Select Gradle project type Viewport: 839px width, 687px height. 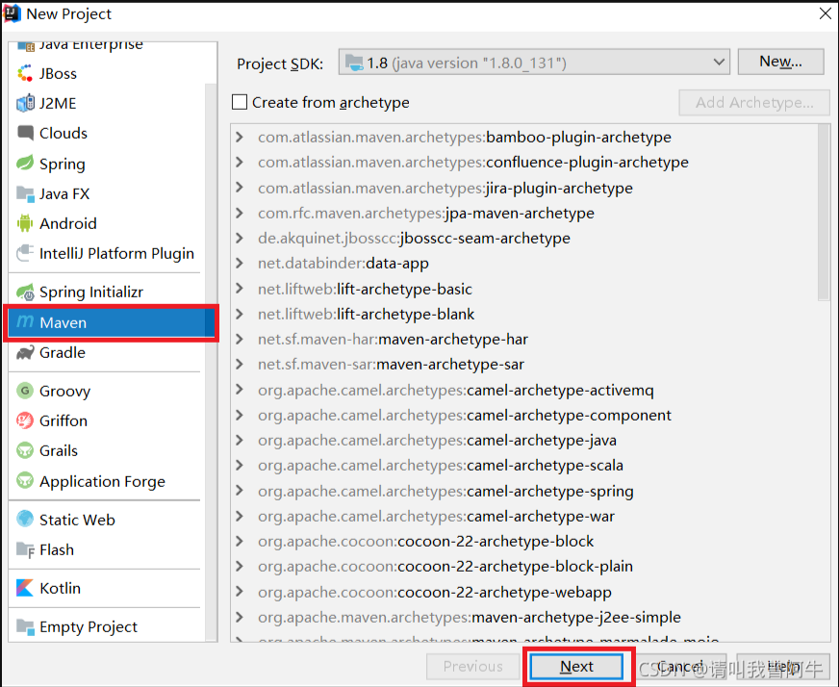point(107,352)
